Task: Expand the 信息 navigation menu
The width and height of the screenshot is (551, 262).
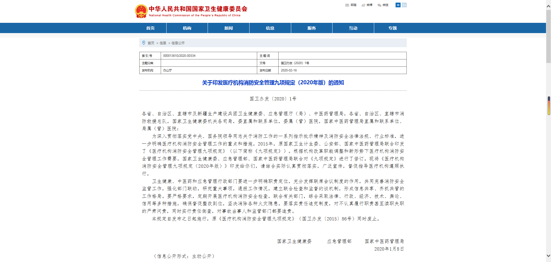Action: [270, 28]
